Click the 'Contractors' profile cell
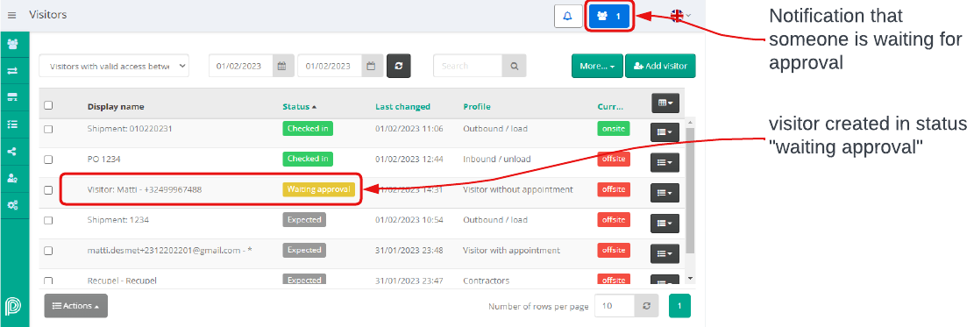 487,281
